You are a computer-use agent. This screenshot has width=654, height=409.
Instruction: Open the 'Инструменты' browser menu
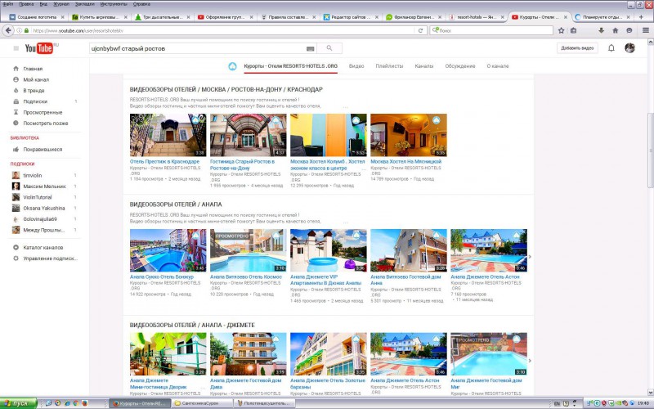[x=114, y=4]
